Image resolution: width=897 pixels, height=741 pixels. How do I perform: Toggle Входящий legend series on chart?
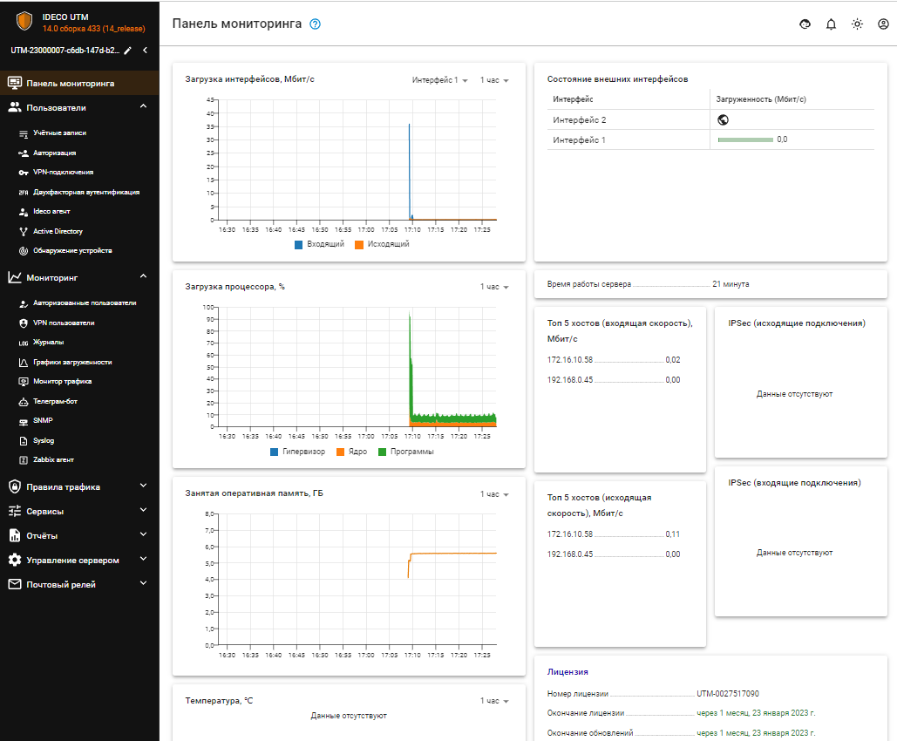pos(320,244)
